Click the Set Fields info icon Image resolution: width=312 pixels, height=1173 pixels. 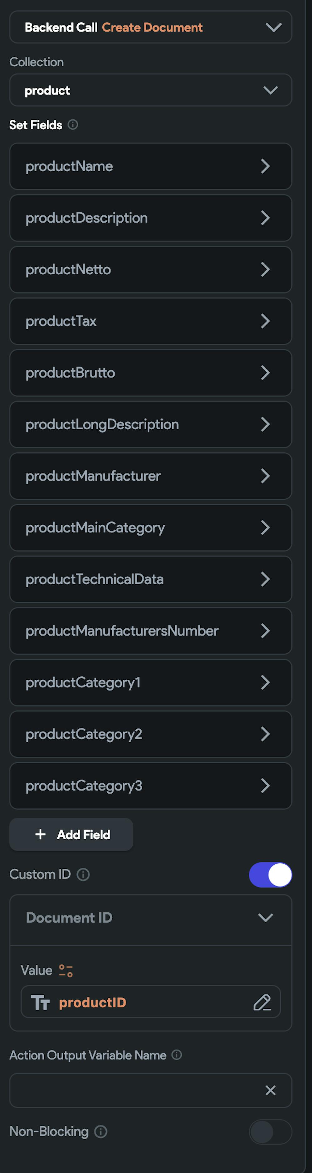pyautogui.click(x=73, y=124)
